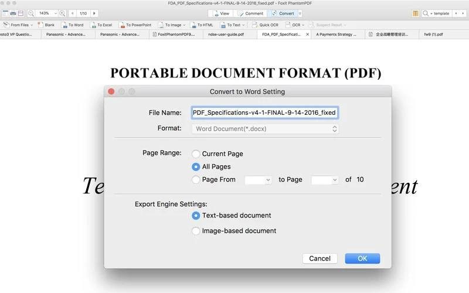Screen dimensions: 469x293
Task: Choose the Page From radio option
Action: (x=196, y=180)
